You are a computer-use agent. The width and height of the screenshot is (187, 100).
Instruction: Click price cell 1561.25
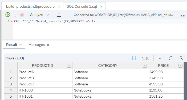(166, 97)
